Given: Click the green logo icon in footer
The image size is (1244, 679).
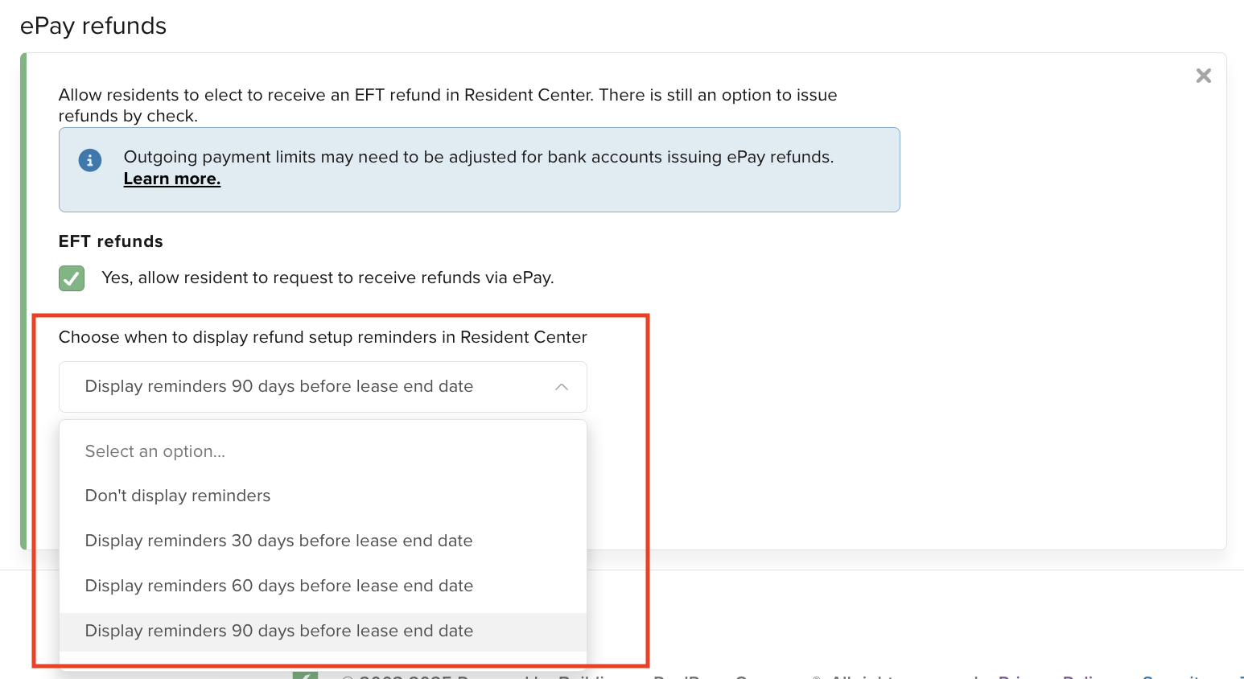Looking at the screenshot, I should [x=305, y=675].
